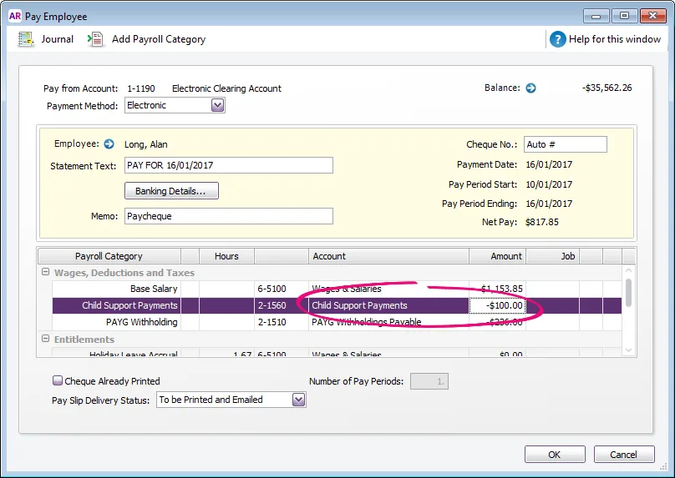Open the Payment Method dropdown
The width and height of the screenshot is (675, 478).
[218, 105]
